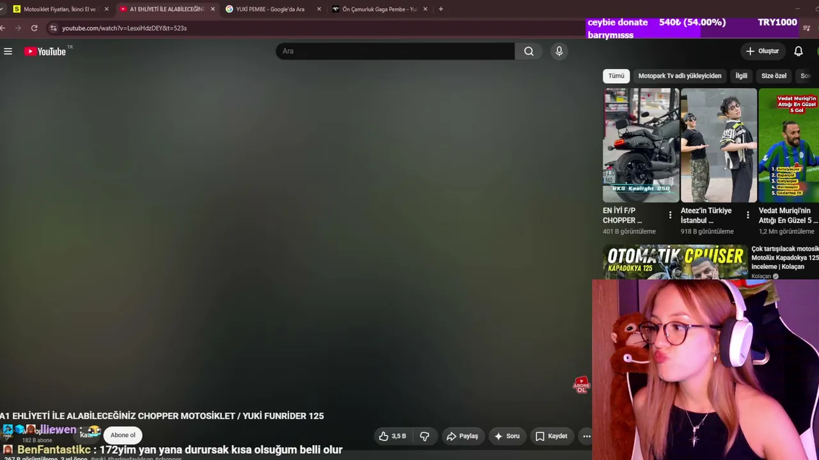Open EN İYİ F/P CHOPPER short title
The image size is (819, 460).
[622, 215]
